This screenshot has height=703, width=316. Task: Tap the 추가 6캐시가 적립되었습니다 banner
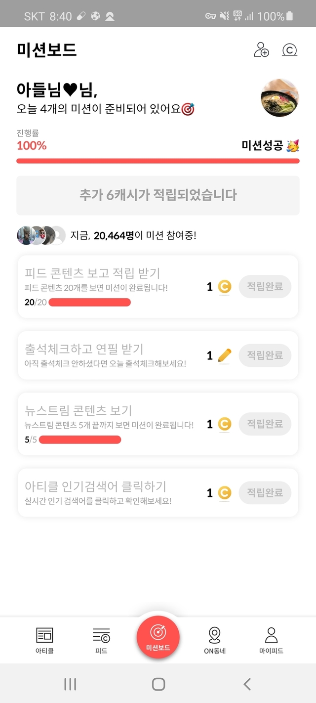158,195
